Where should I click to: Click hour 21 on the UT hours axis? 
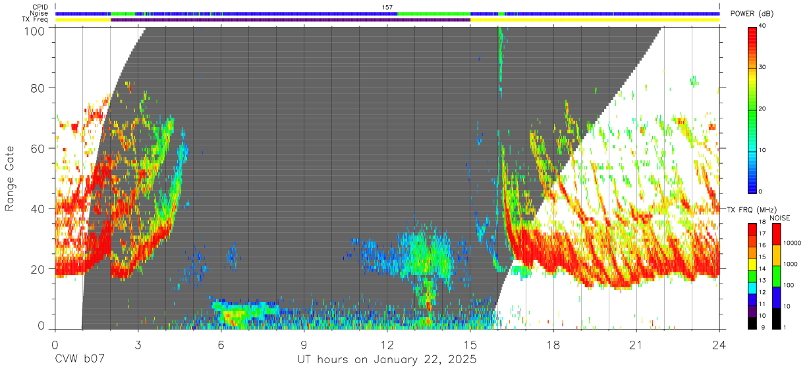[x=636, y=345]
